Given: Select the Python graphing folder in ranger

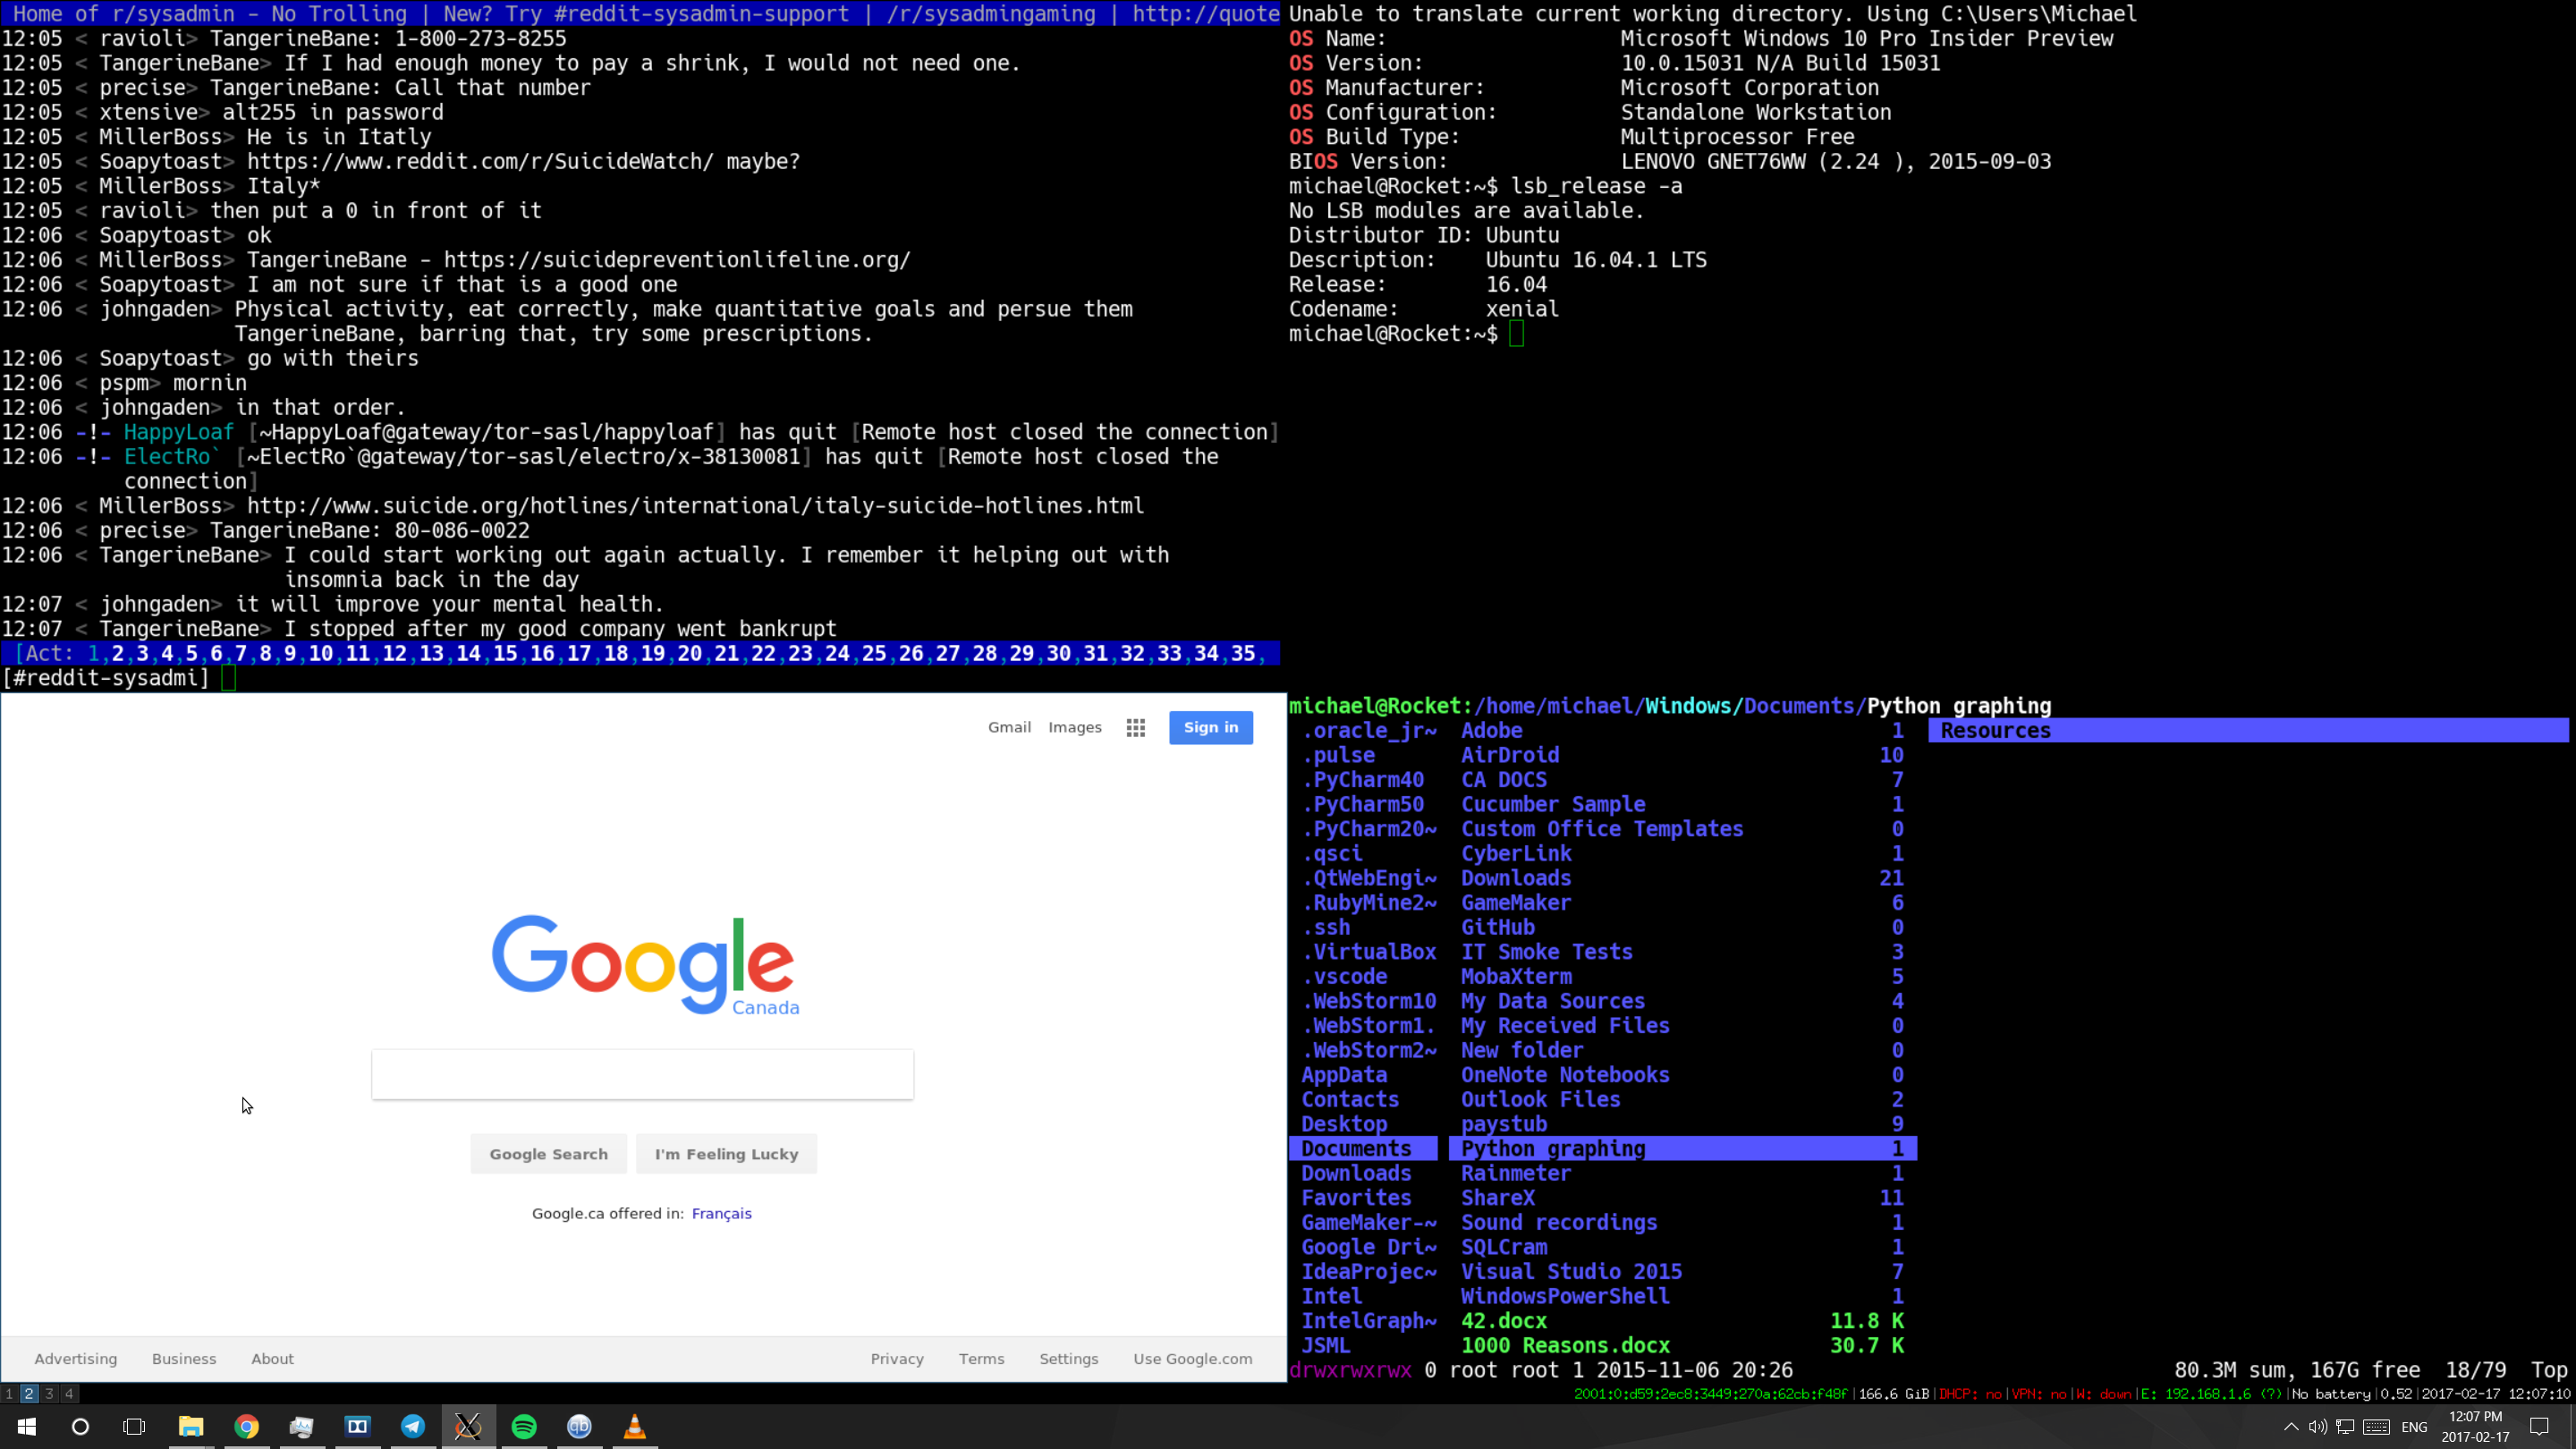Looking at the screenshot, I should (1682, 1149).
